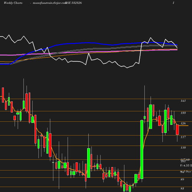
Task: Click the 110 price level label
Action: [x=183, y=147]
